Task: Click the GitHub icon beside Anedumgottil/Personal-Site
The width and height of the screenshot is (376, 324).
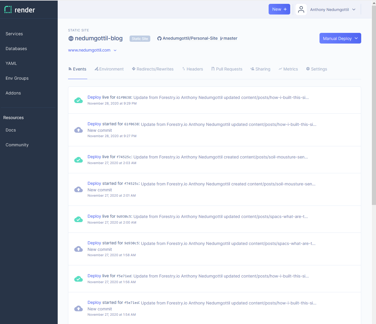Action: coord(159,39)
